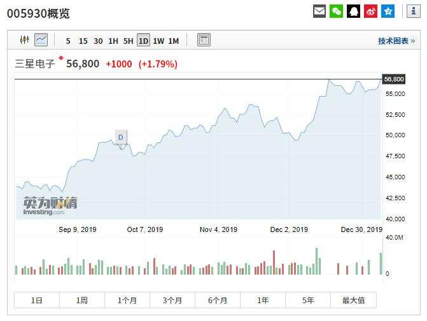
Task: Choose the 1H chart interval
Action: click(113, 41)
